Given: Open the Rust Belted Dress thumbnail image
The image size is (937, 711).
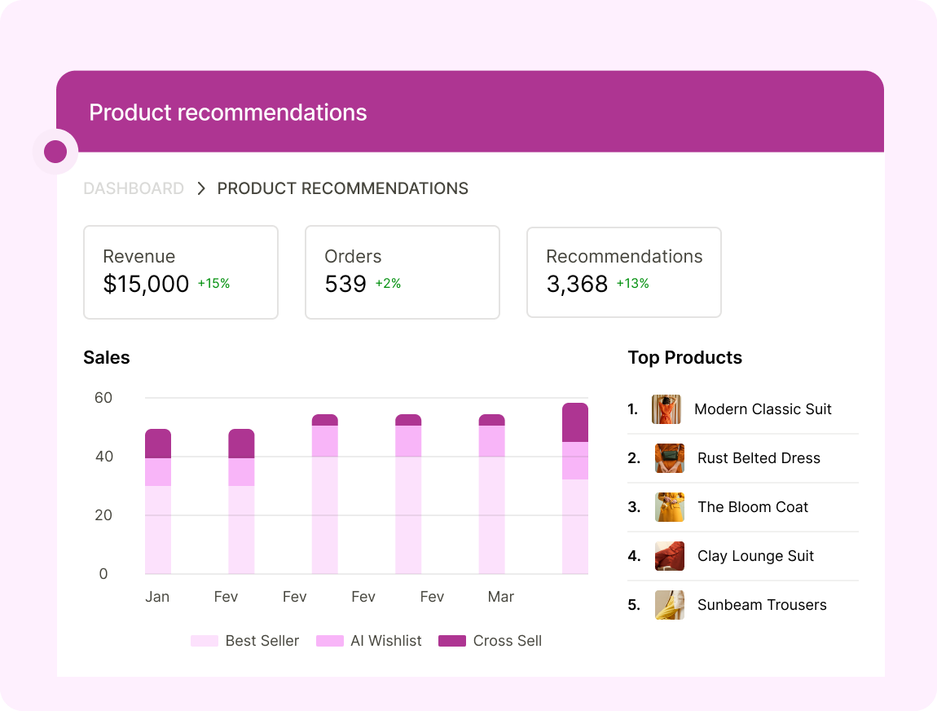Looking at the screenshot, I should pyautogui.click(x=669, y=458).
